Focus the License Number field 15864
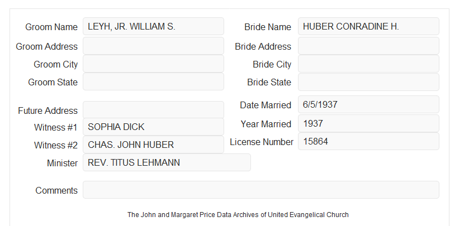This screenshot has width=450, height=226. tap(368, 141)
